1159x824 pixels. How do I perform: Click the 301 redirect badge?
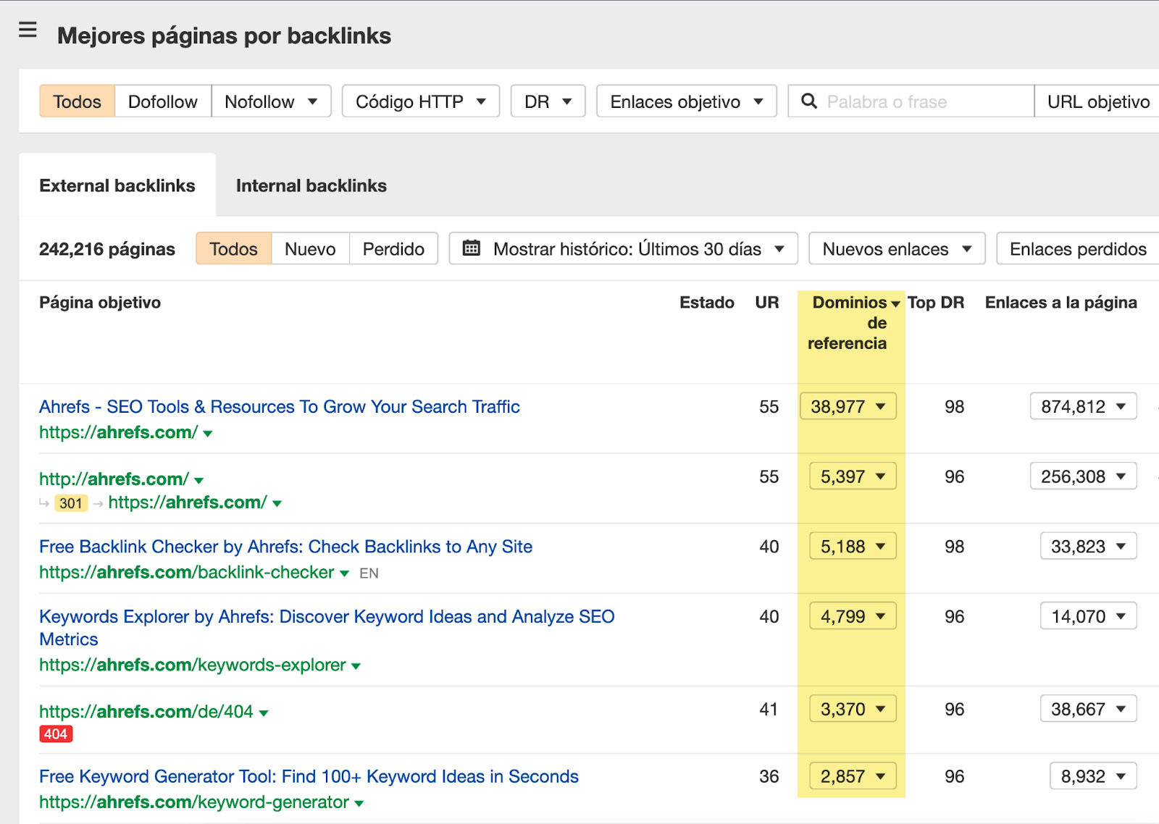(71, 503)
